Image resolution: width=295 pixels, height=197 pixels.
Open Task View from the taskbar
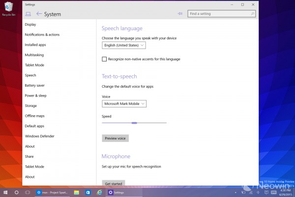[x=28, y=192]
